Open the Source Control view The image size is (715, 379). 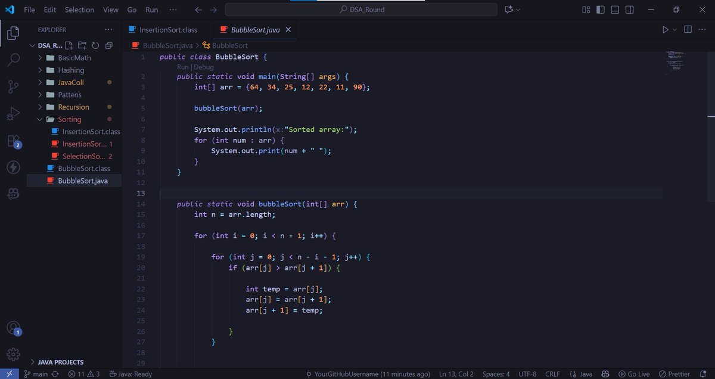13,87
